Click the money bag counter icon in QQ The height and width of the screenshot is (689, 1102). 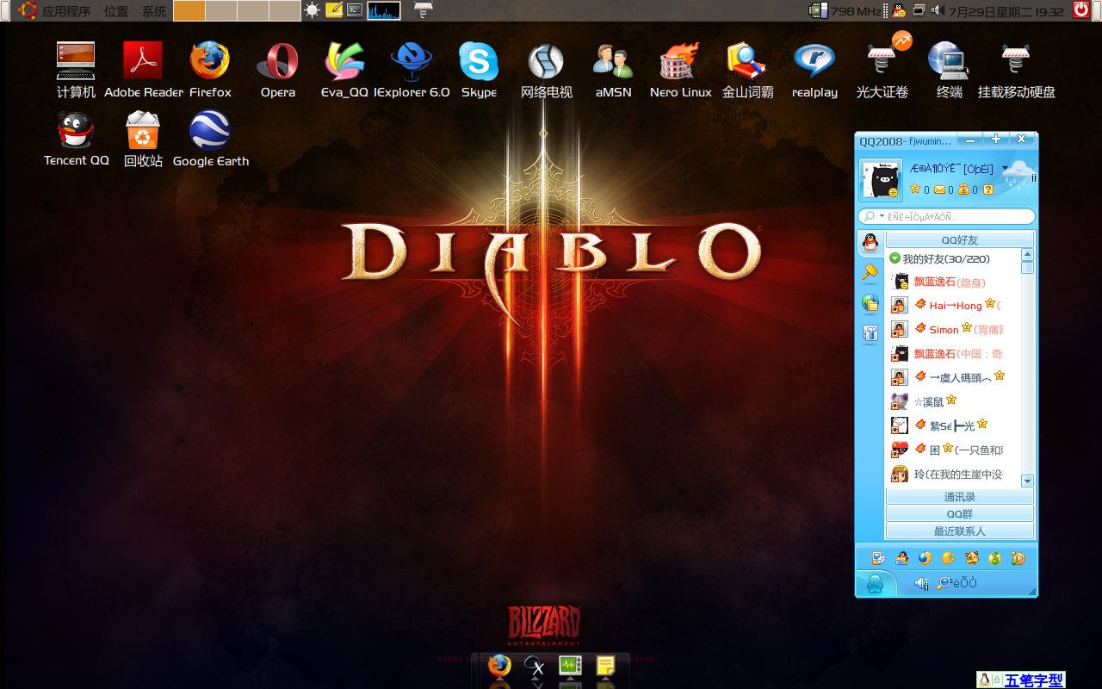click(x=963, y=189)
